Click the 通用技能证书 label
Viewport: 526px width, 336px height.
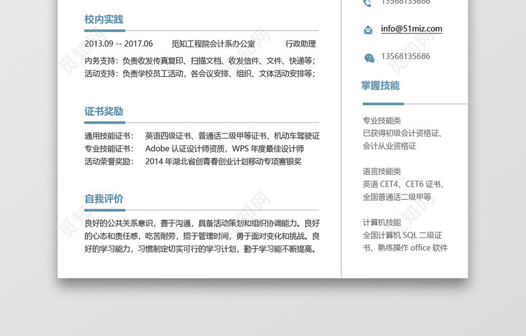coord(109,136)
